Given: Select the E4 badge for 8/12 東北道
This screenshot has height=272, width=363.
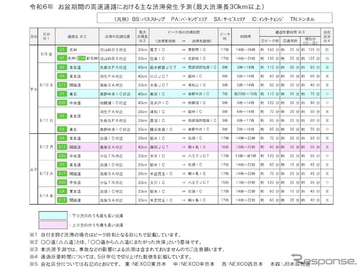Looking at the screenshot, I should tap(62, 138).
